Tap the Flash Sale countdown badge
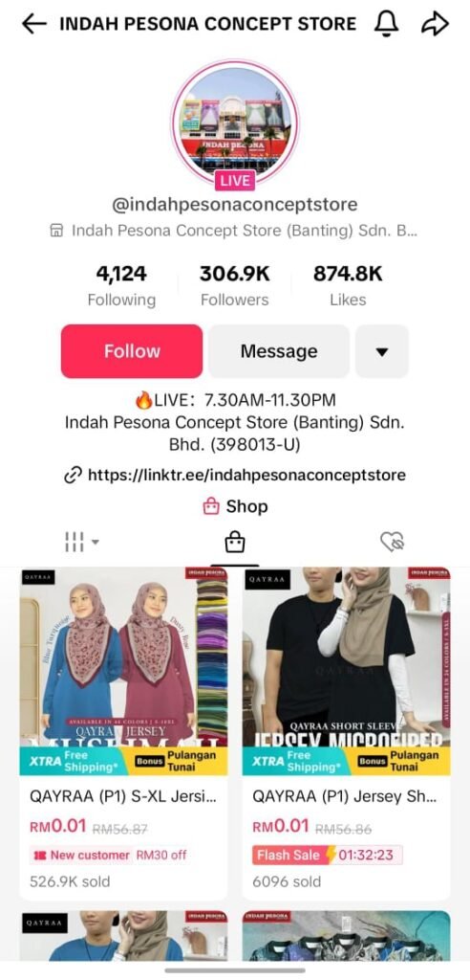 click(x=328, y=855)
